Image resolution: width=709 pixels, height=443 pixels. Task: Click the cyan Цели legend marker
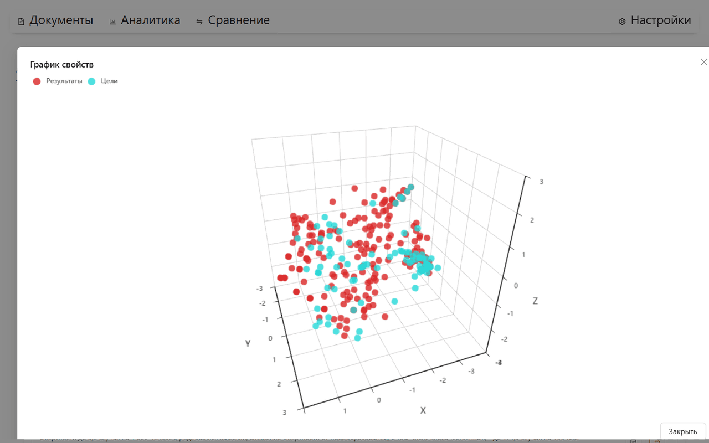click(x=92, y=81)
